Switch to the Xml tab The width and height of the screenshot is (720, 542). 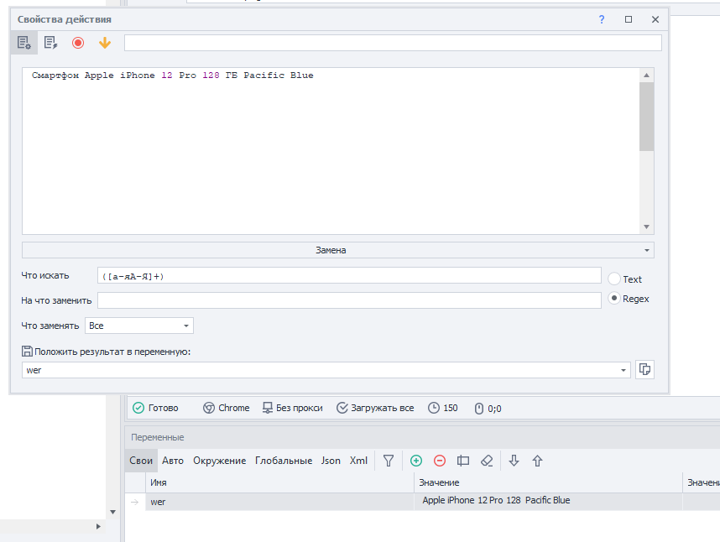click(358, 461)
